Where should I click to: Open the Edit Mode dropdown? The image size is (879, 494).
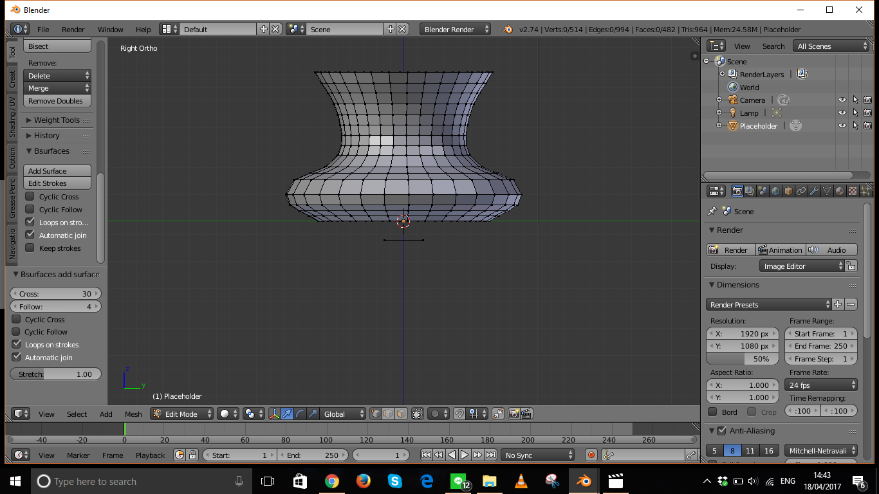point(182,414)
